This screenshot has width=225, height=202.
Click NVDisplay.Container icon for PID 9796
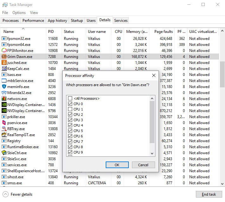point(4,111)
